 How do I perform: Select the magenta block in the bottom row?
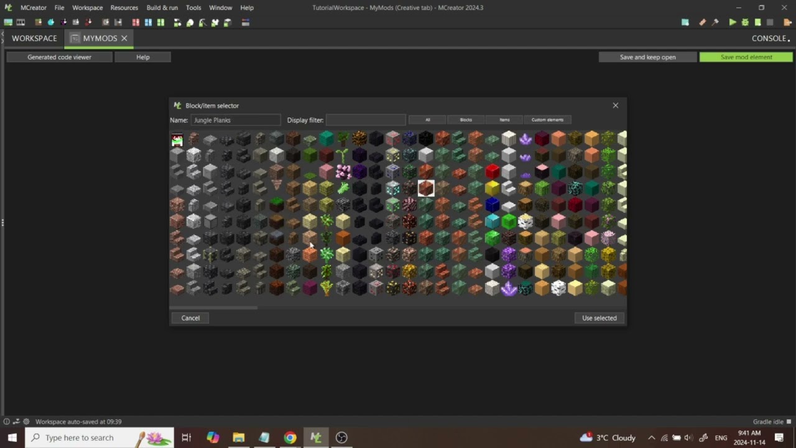point(310,287)
